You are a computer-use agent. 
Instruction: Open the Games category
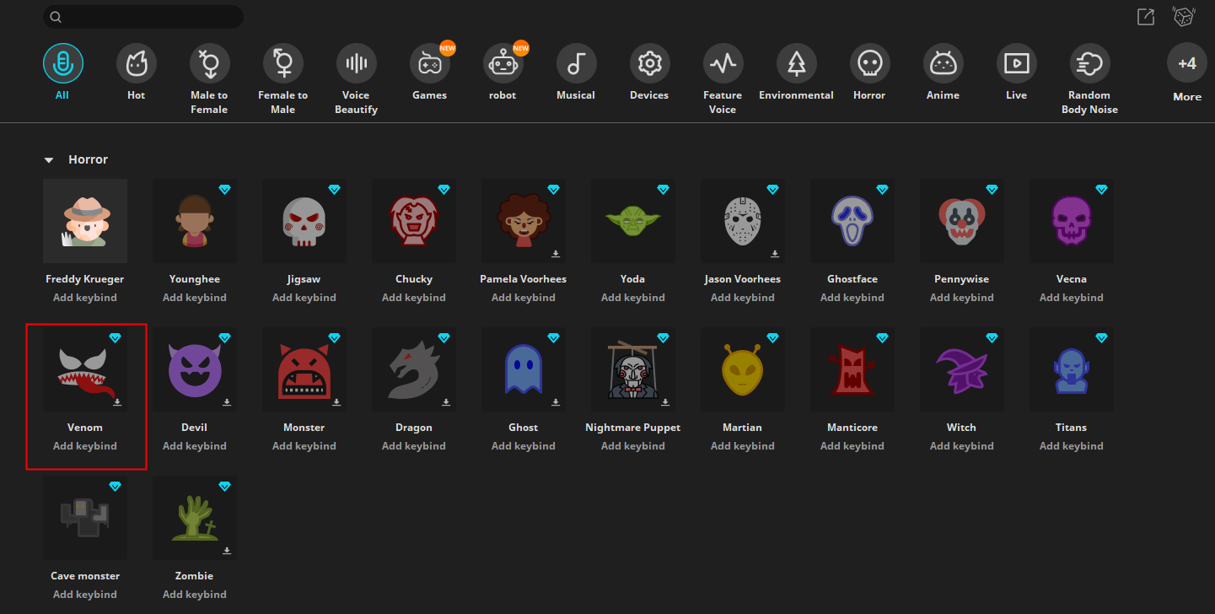coord(430,73)
